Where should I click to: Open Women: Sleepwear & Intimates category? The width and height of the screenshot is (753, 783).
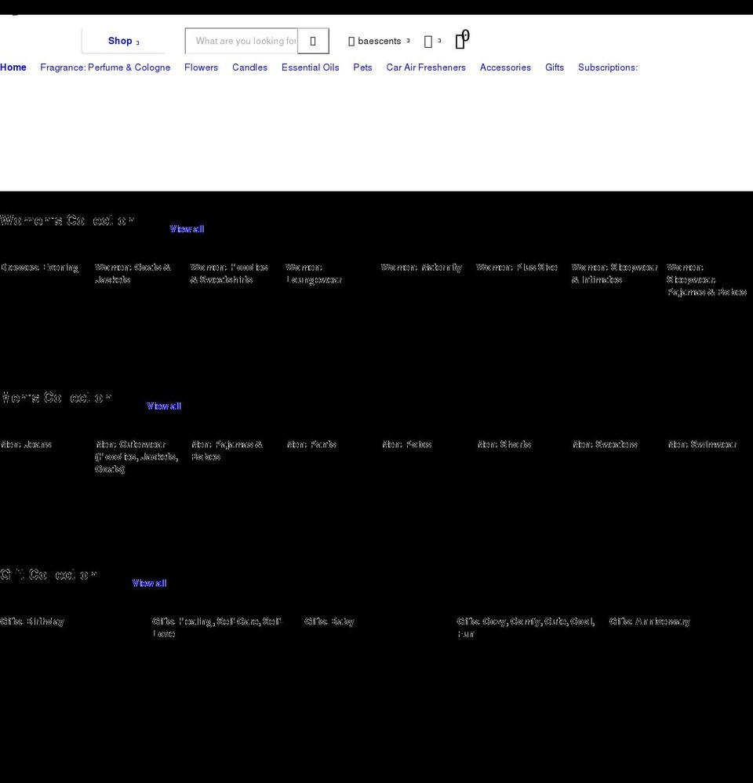point(614,274)
